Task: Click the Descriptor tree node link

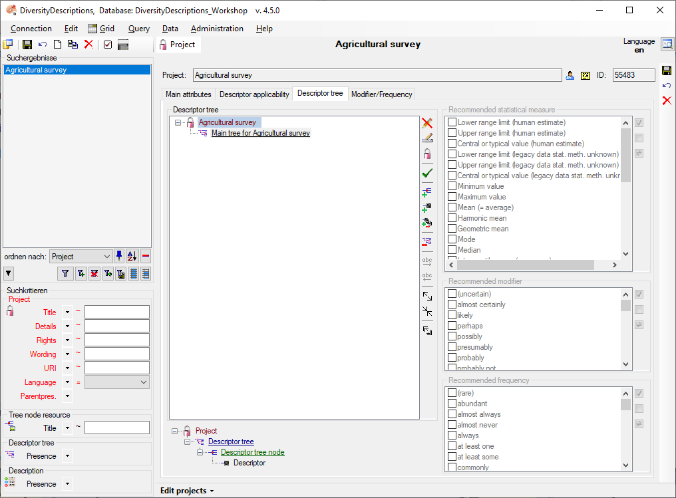Action: tap(253, 452)
